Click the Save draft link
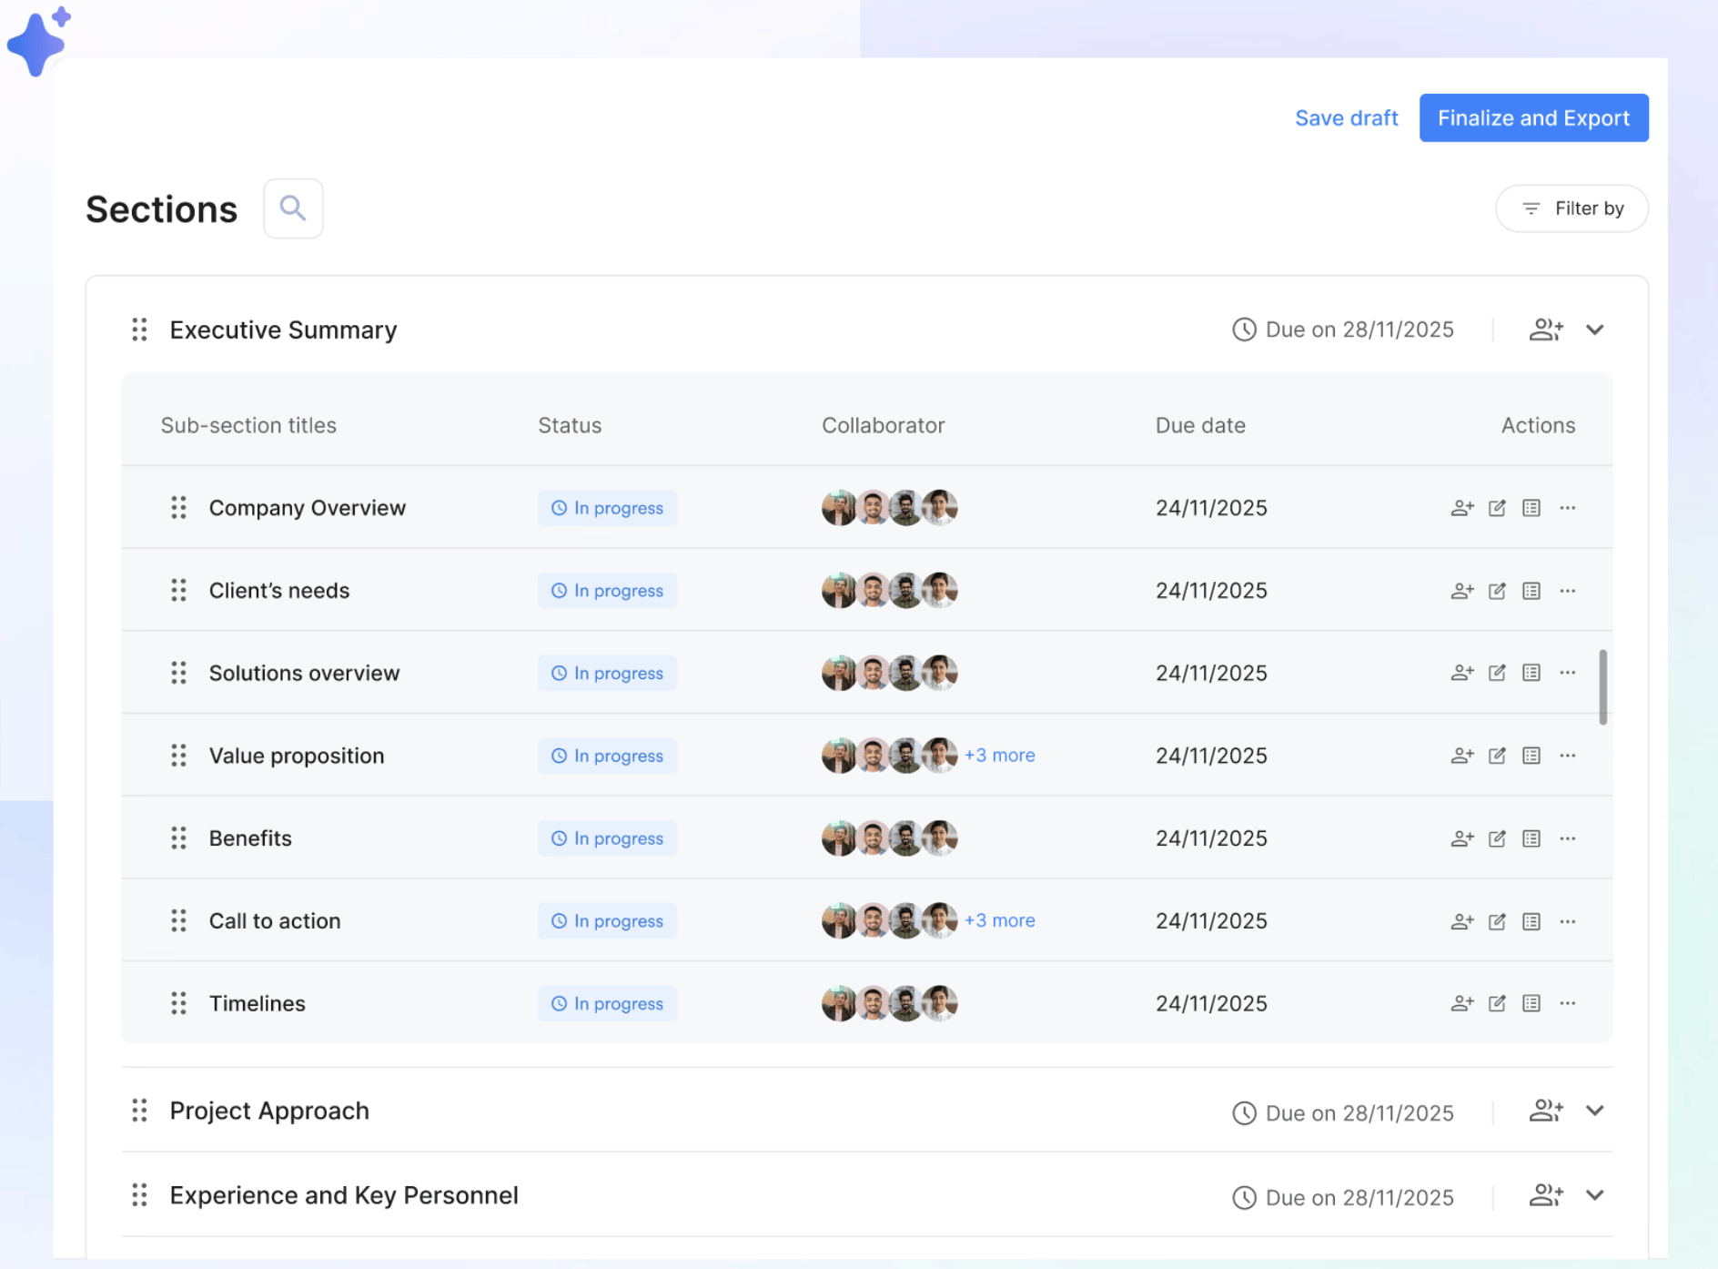Viewport: 1718px width, 1269px height. click(1347, 117)
